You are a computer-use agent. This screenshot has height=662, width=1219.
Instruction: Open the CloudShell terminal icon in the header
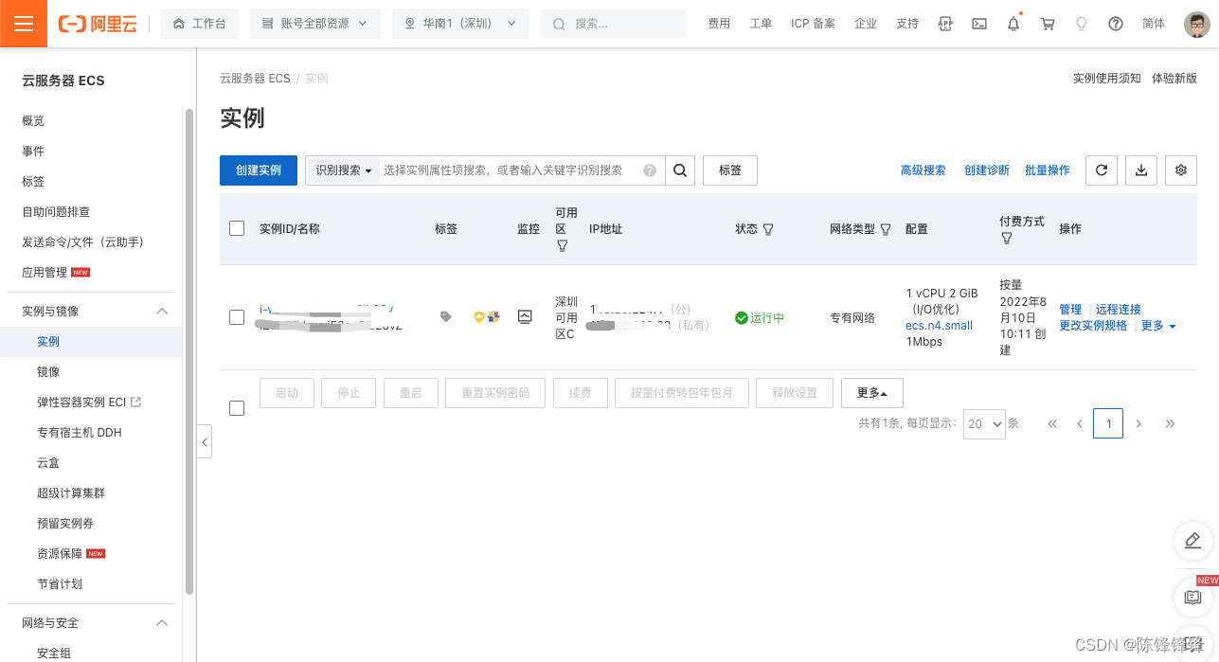coord(979,24)
